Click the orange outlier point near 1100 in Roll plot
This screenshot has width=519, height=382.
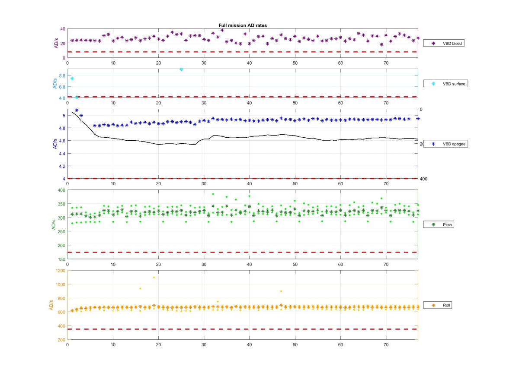(x=154, y=278)
